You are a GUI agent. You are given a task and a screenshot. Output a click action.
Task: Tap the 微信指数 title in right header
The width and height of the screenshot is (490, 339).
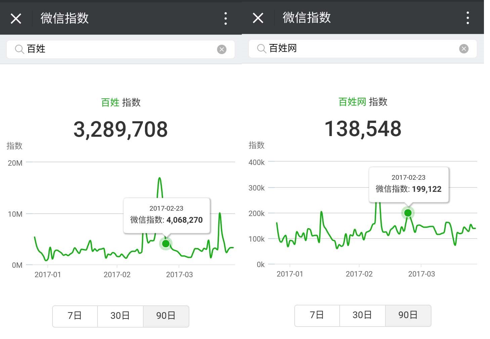click(307, 17)
